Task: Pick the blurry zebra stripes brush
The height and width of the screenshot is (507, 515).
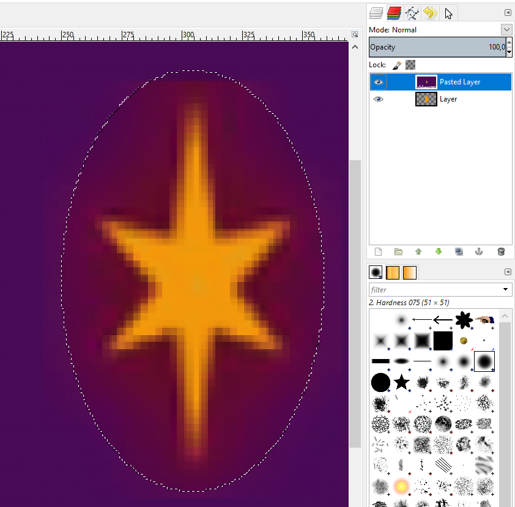Action: click(484, 465)
